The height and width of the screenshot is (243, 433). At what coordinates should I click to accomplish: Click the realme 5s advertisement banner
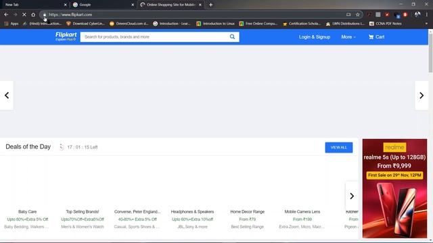pyautogui.click(x=394, y=188)
